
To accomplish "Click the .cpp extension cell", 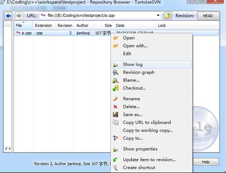I will tap(39, 33).
